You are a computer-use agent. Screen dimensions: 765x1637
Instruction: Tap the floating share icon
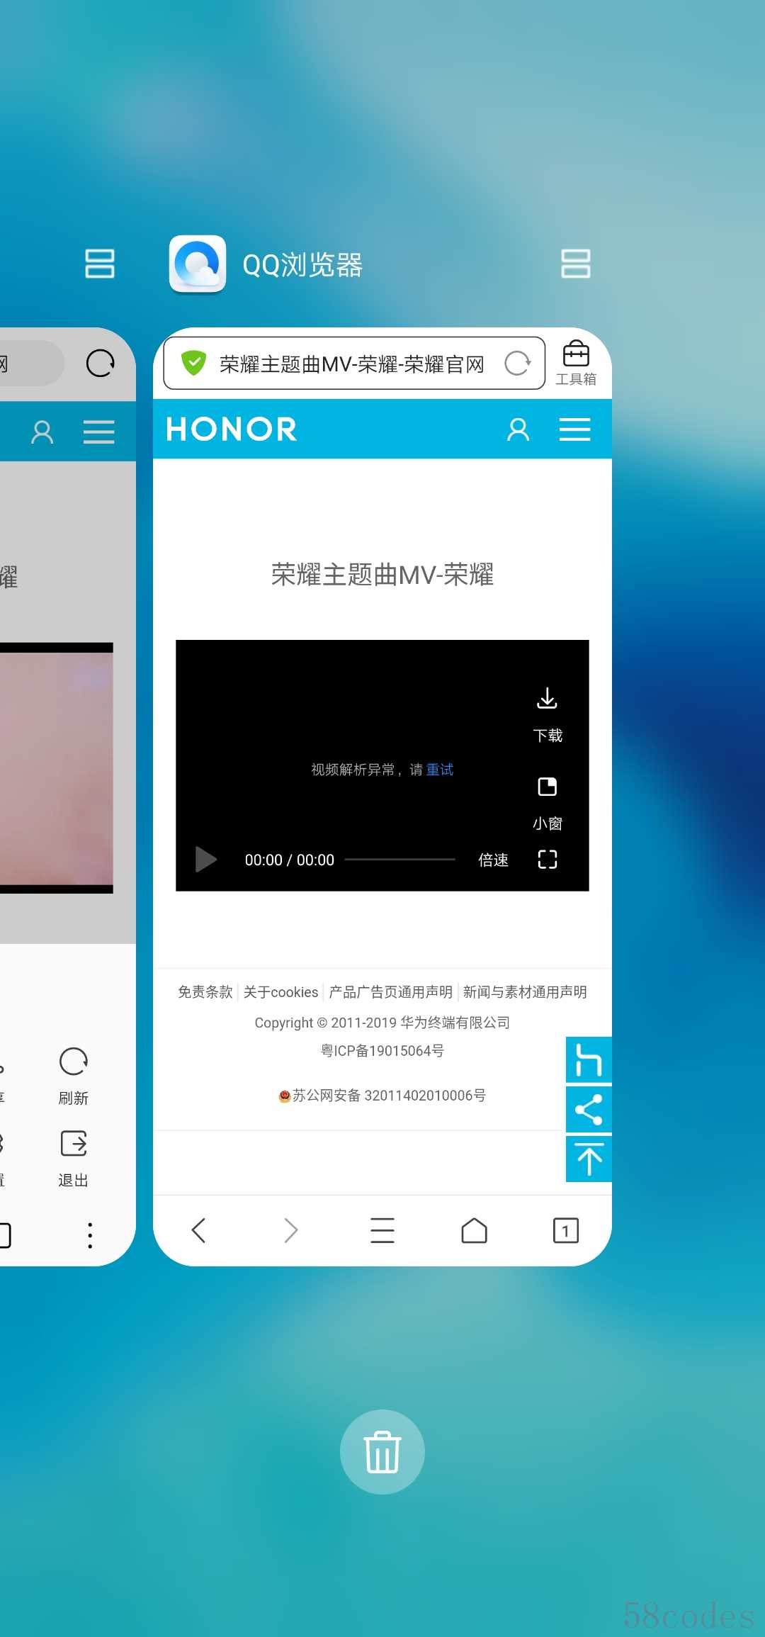coord(589,1110)
